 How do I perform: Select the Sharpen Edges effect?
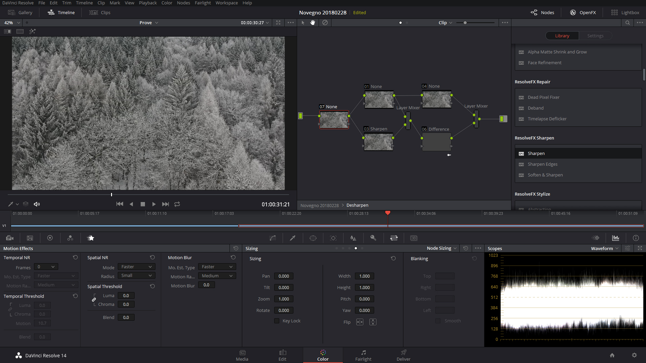[x=578, y=164]
